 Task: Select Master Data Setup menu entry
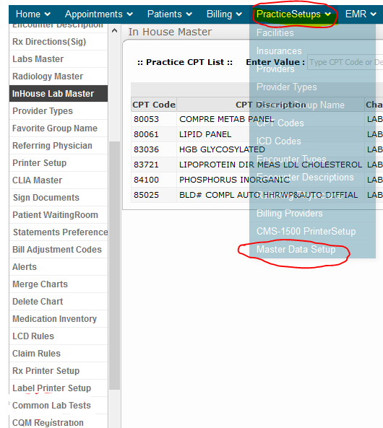point(296,249)
